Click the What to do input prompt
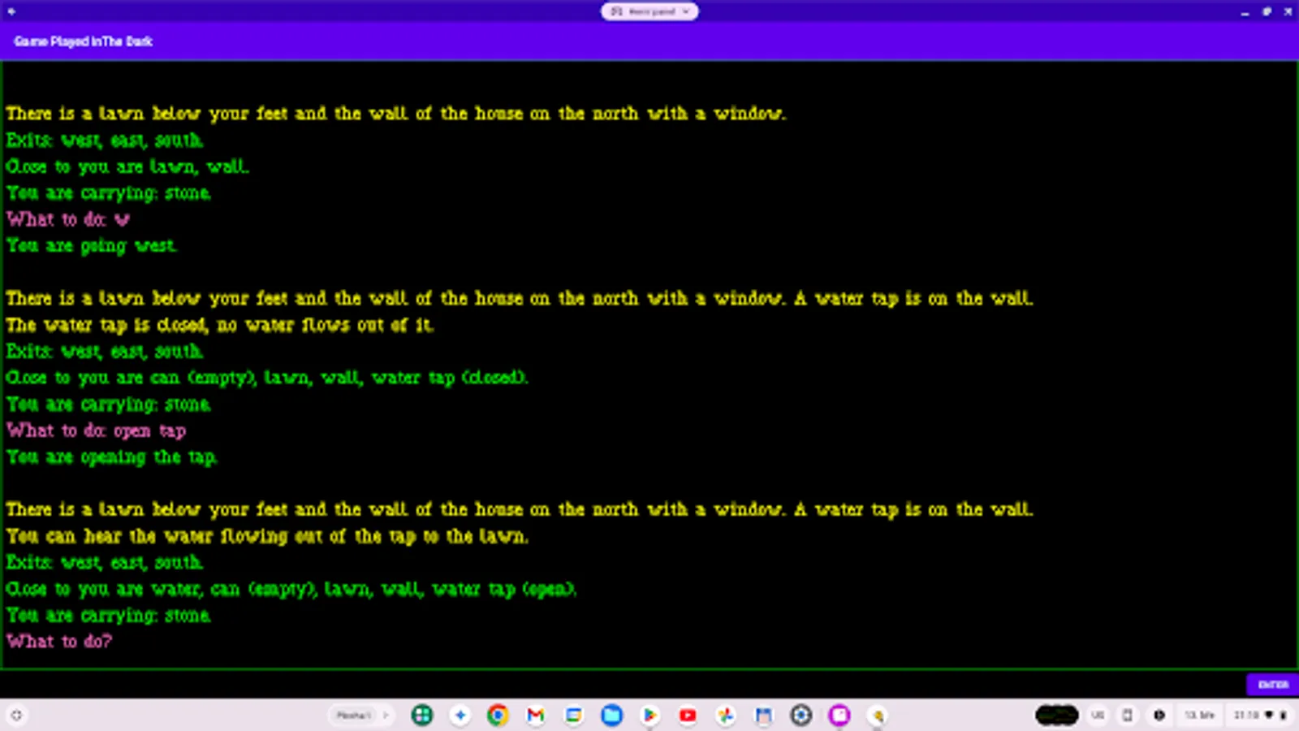Screen dimensions: 1299x731 (x=59, y=641)
